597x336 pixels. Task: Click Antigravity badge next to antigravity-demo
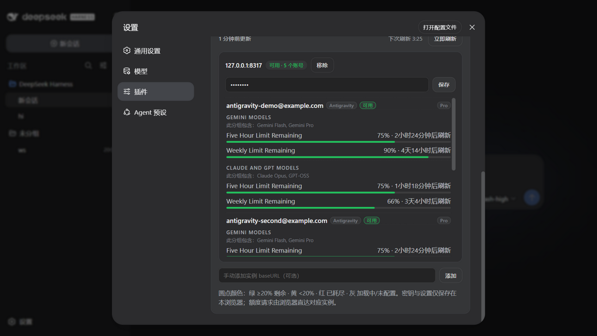pyautogui.click(x=341, y=105)
